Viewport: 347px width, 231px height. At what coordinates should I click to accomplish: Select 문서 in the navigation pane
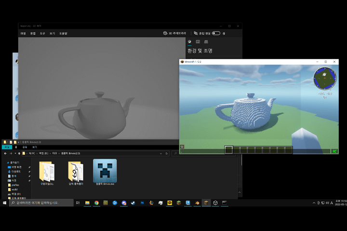coord(12,176)
